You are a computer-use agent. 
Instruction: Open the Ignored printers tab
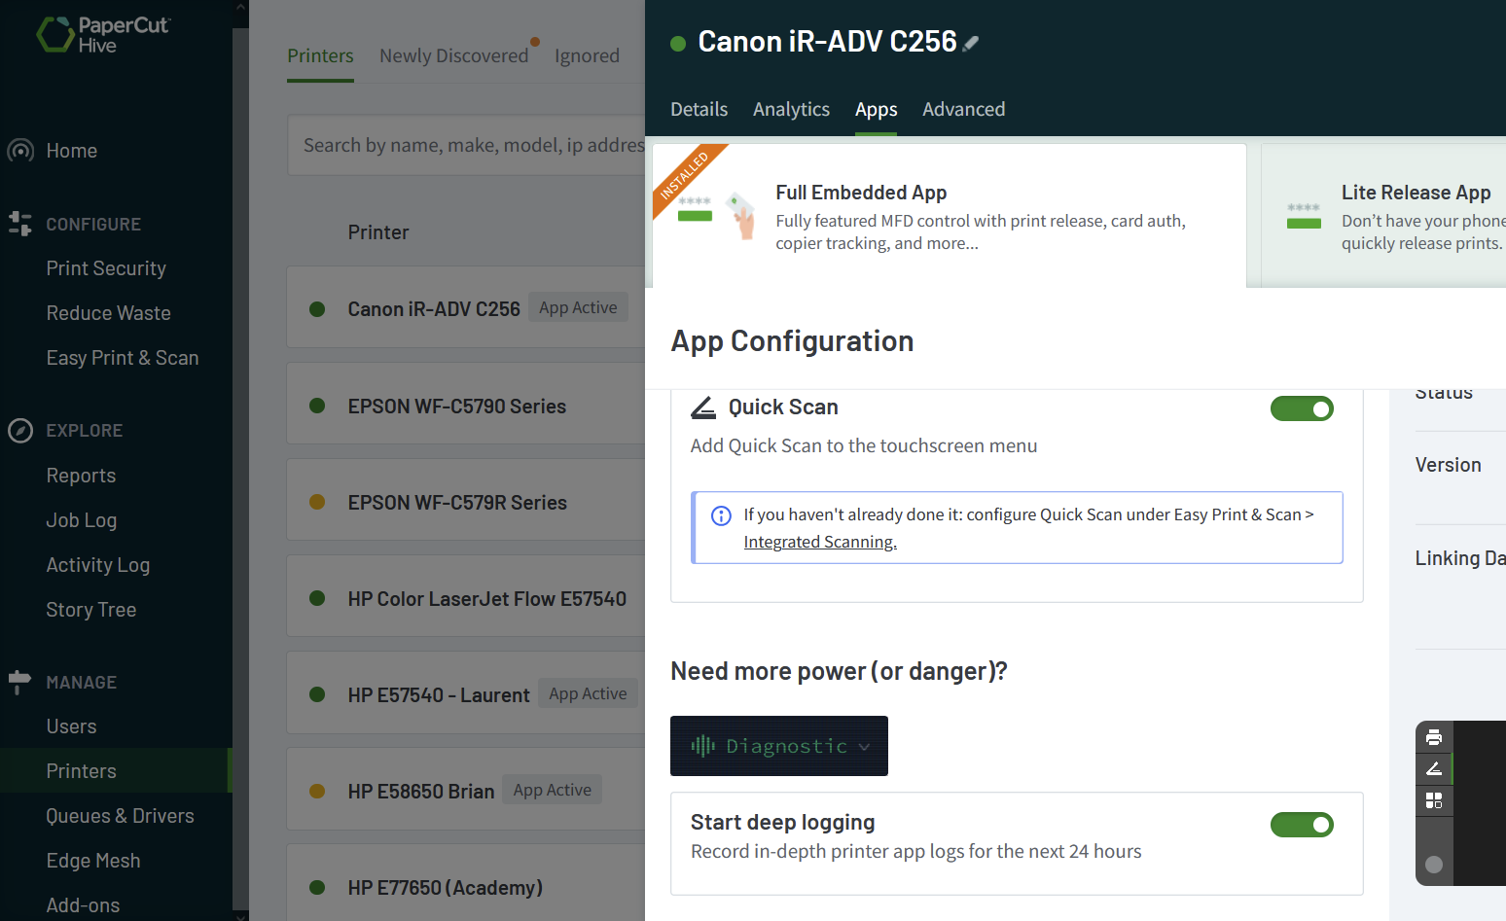pyautogui.click(x=587, y=56)
